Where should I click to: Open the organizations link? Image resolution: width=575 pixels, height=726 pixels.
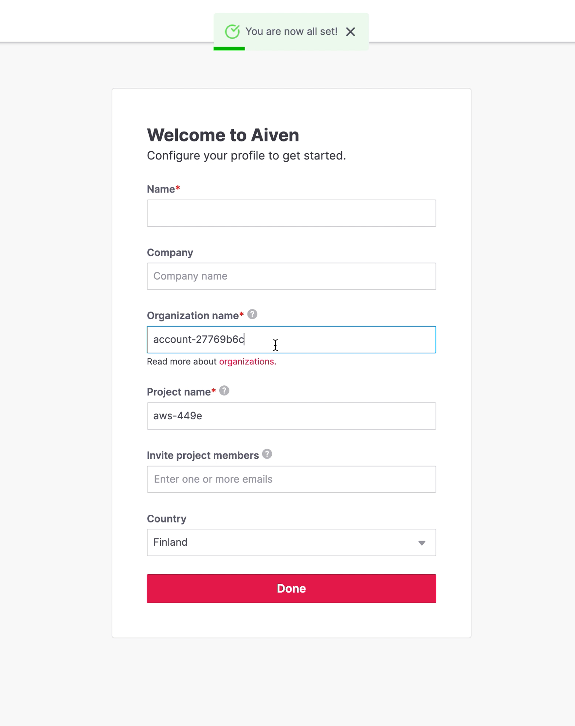[246, 362]
